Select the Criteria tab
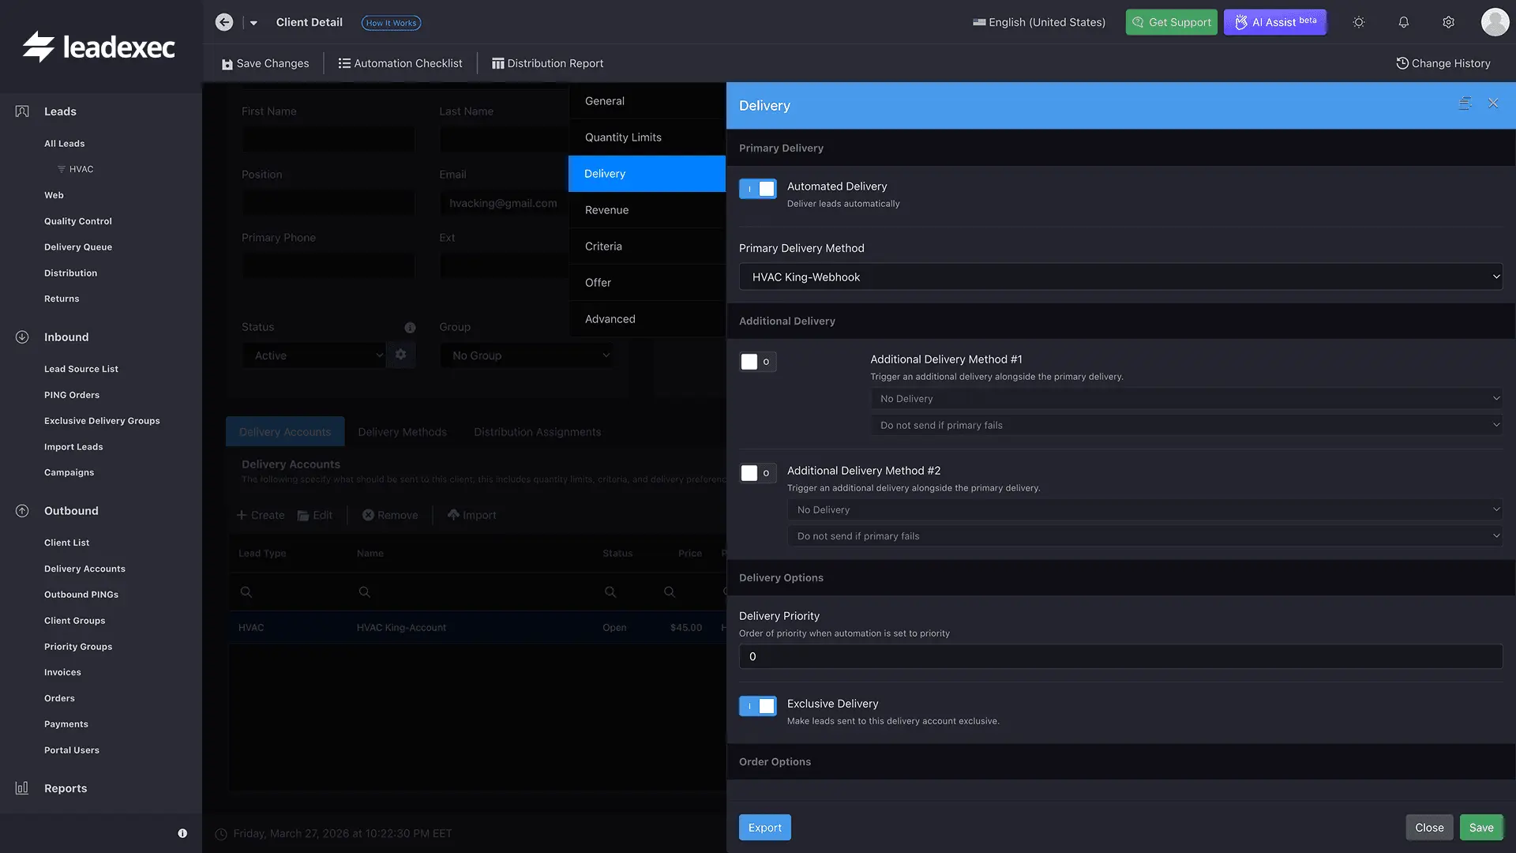Viewport: 1516px width, 853px height. (647, 246)
